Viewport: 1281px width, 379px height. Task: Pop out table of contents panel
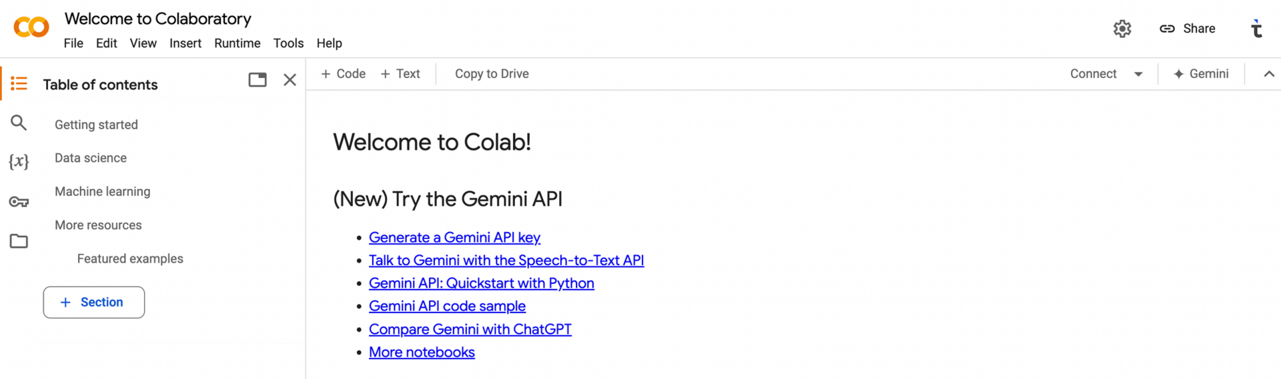258,80
